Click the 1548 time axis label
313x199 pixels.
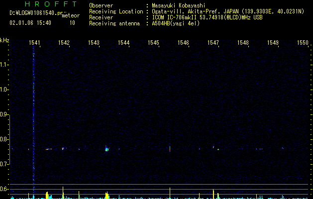pos(243,43)
